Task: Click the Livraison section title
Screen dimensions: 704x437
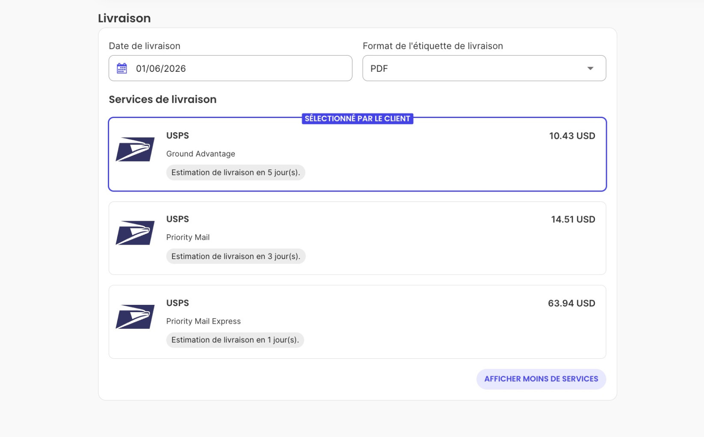Action: tap(124, 18)
